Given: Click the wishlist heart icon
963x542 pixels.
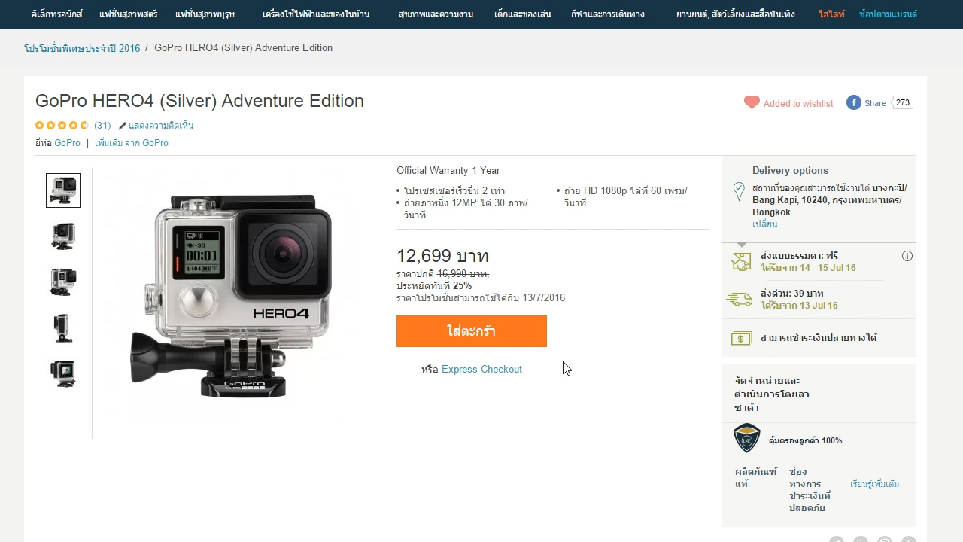Looking at the screenshot, I should pyautogui.click(x=752, y=102).
